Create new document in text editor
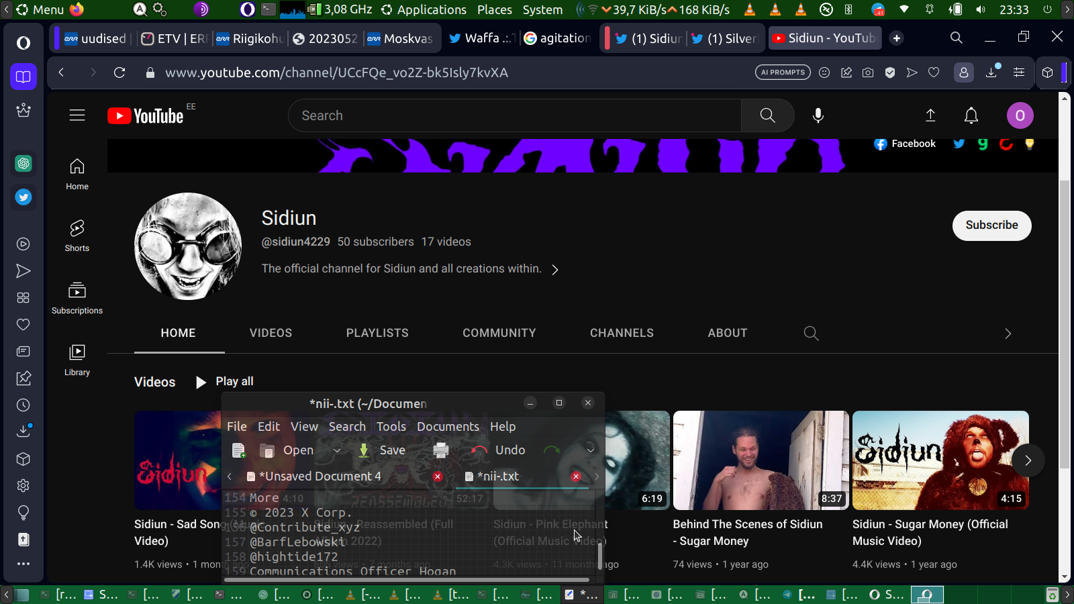The image size is (1074, 604). pyautogui.click(x=238, y=450)
